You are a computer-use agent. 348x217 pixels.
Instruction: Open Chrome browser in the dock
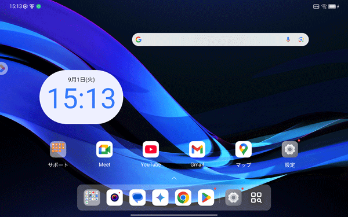tap(183, 197)
